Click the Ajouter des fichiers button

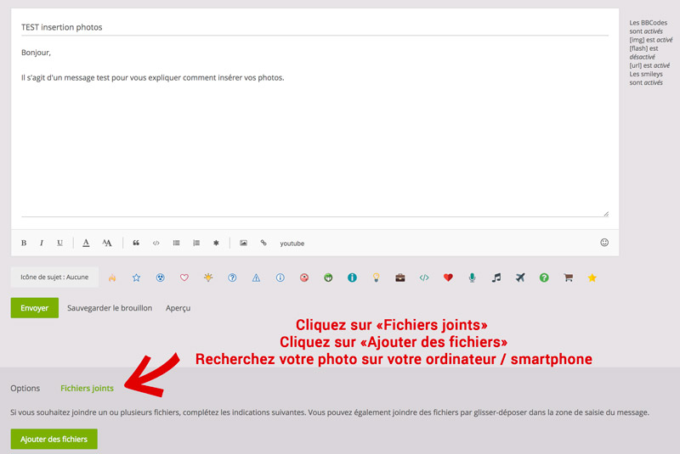tap(54, 439)
